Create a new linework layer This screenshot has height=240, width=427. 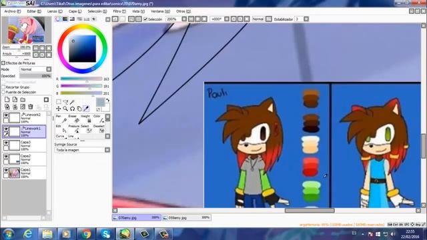pos(15,100)
